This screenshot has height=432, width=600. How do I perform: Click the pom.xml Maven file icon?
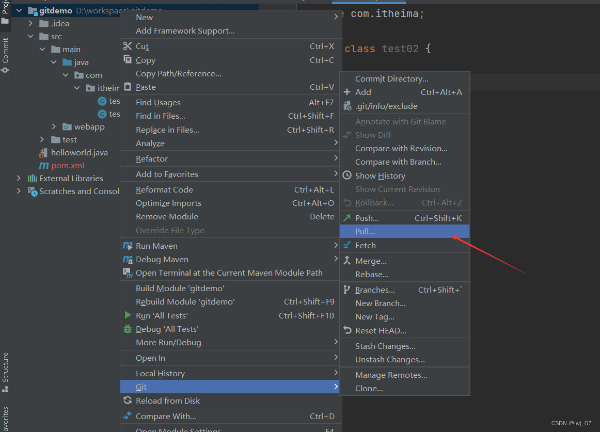click(44, 165)
